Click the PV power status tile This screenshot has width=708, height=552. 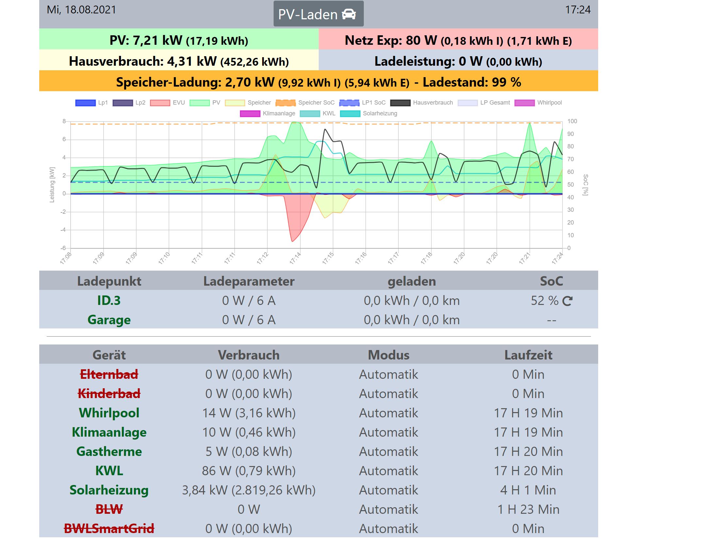click(x=178, y=41)
